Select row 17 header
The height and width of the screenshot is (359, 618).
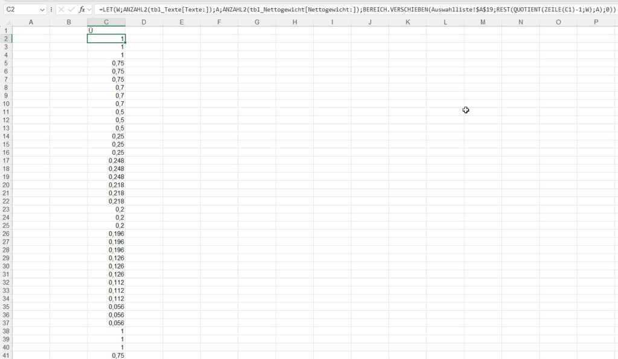pos(6,160)
